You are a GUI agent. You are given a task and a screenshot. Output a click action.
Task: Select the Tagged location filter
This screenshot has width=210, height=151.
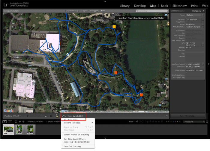pyautogui.click(x=84, y=11)
